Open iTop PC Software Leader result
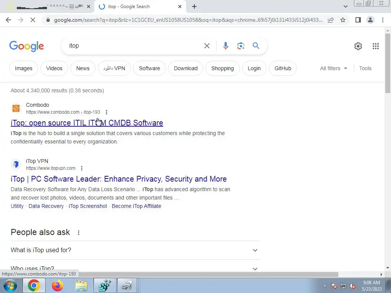Viewport: 391px width, 293px height. (119, 179)
